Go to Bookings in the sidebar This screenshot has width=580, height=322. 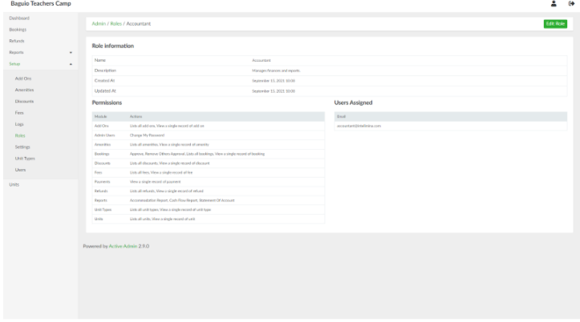tap(18, 30)
